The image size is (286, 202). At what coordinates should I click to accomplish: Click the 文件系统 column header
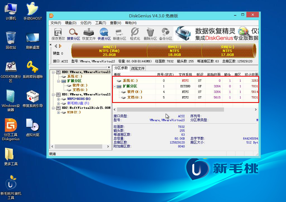(185, 74)
